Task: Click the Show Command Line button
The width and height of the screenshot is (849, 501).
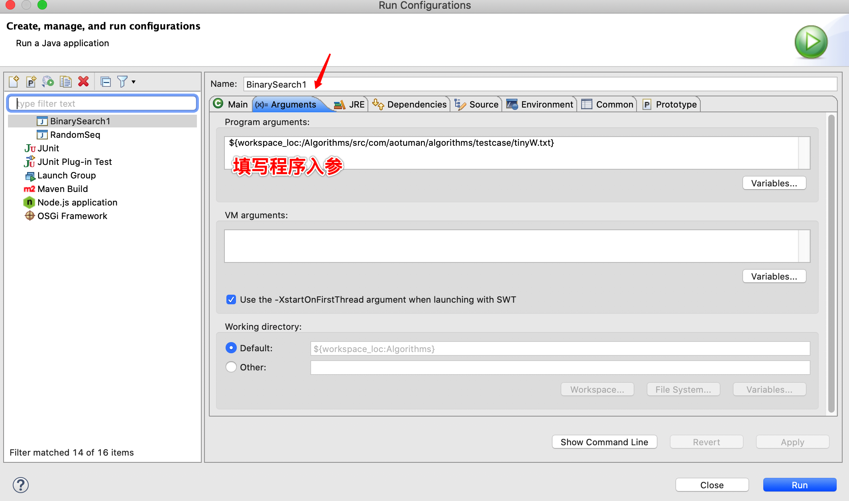Action: [x=604, y=442]
